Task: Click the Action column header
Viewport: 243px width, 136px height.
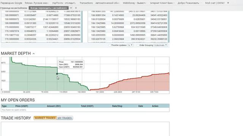Action: coord(155,106)
